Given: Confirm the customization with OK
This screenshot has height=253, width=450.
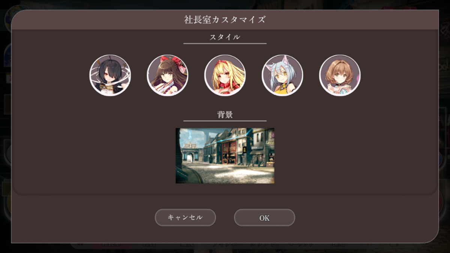Looking at the screenshot, I should [264, 217].
